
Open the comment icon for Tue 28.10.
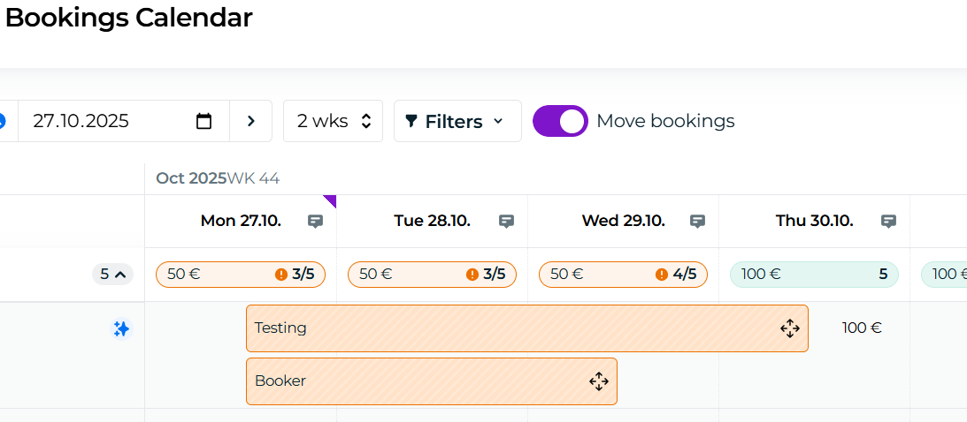tap(506, 222)
